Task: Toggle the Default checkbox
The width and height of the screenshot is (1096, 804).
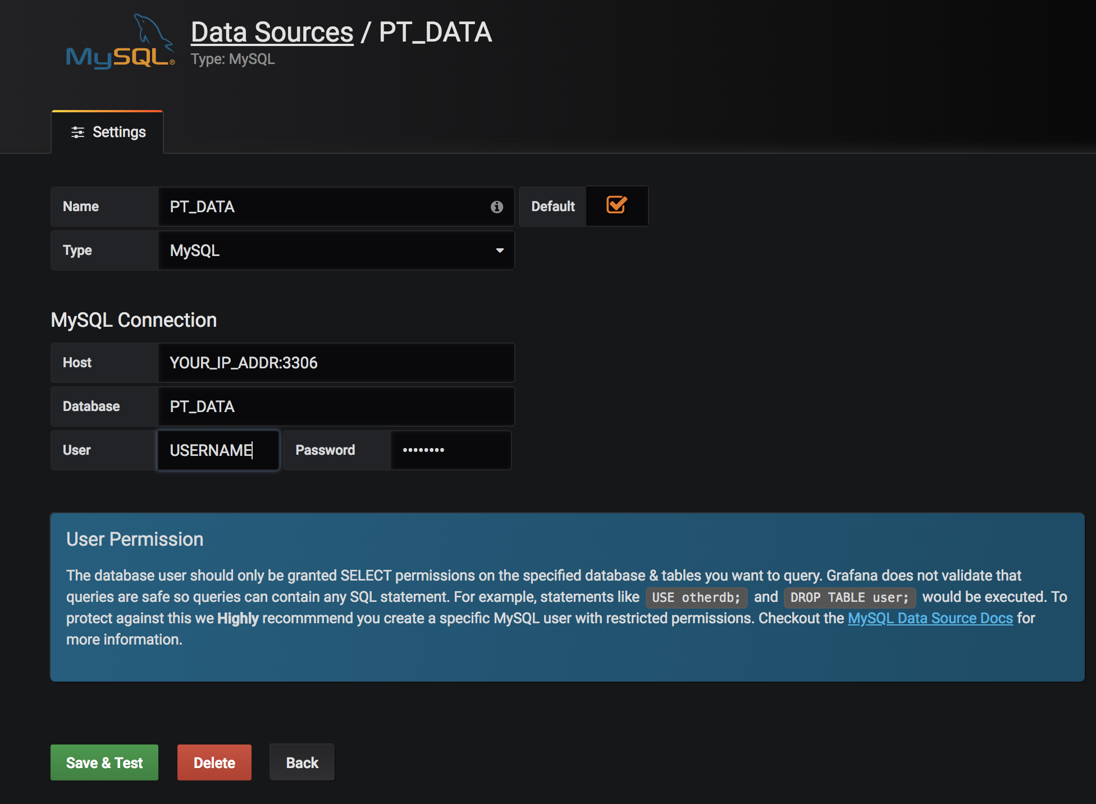Action: pyautogui.click(x=616, y=205)
